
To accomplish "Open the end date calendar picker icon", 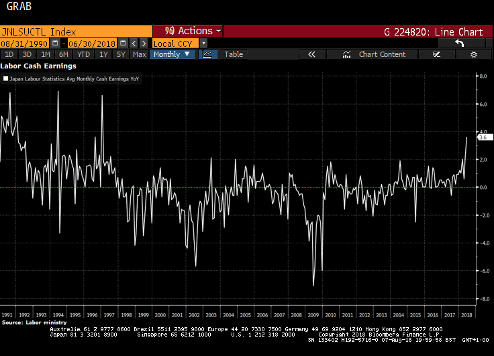I will tap(123, 43).
